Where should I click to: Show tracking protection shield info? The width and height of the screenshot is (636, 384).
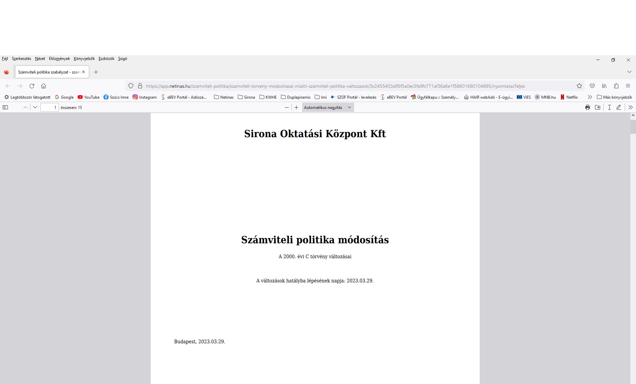[131, 86]
